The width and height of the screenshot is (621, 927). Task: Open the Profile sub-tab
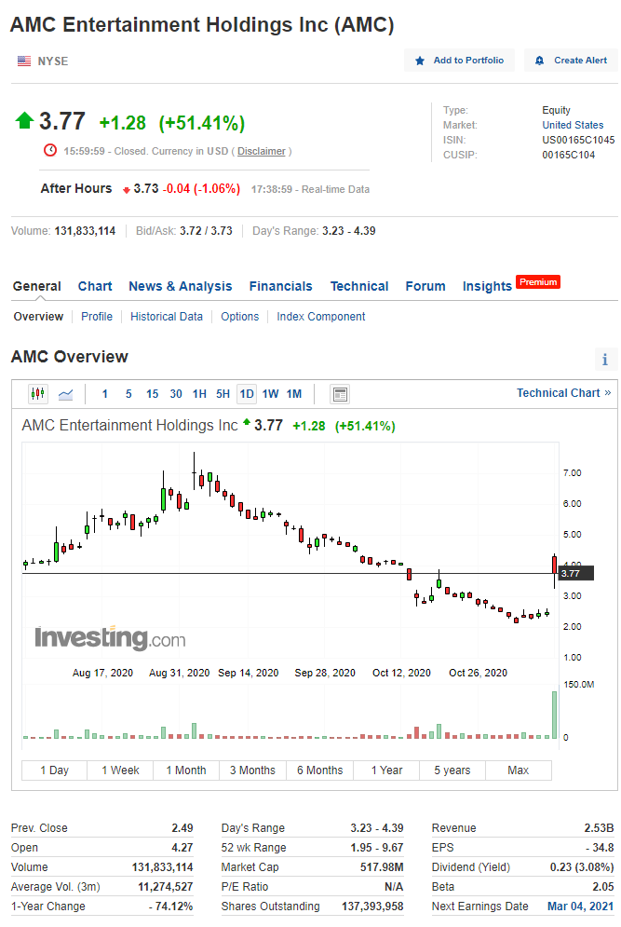click(x=97, y=316)
